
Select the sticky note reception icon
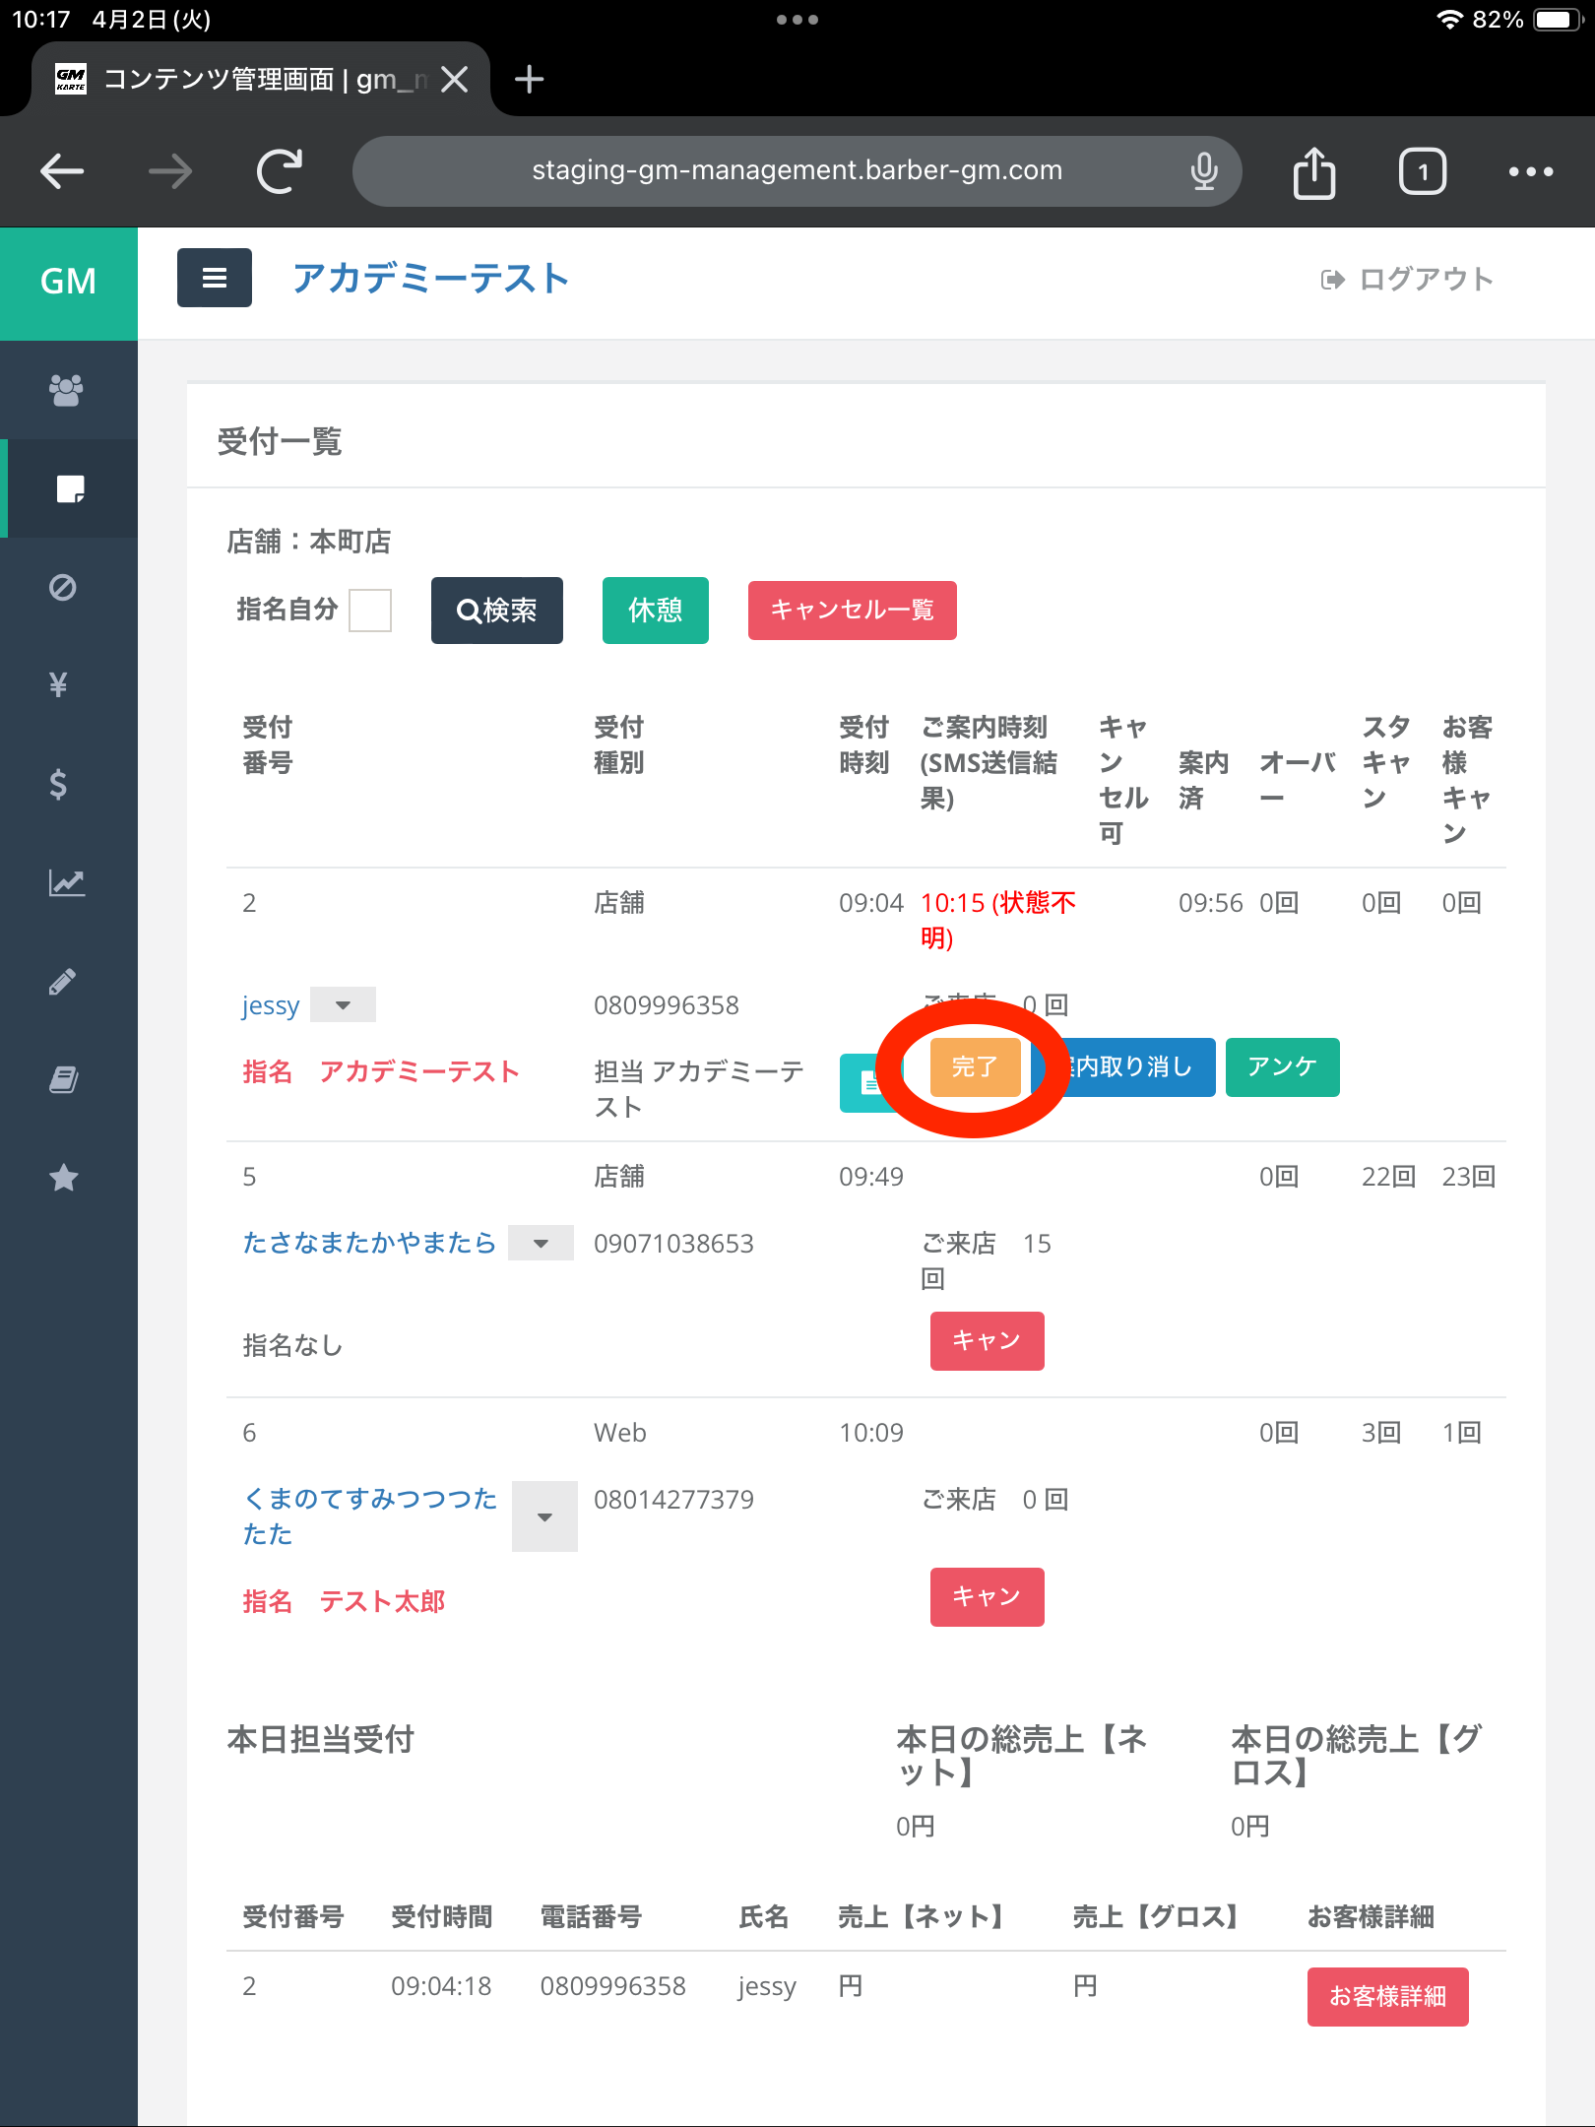click(69, 488)
